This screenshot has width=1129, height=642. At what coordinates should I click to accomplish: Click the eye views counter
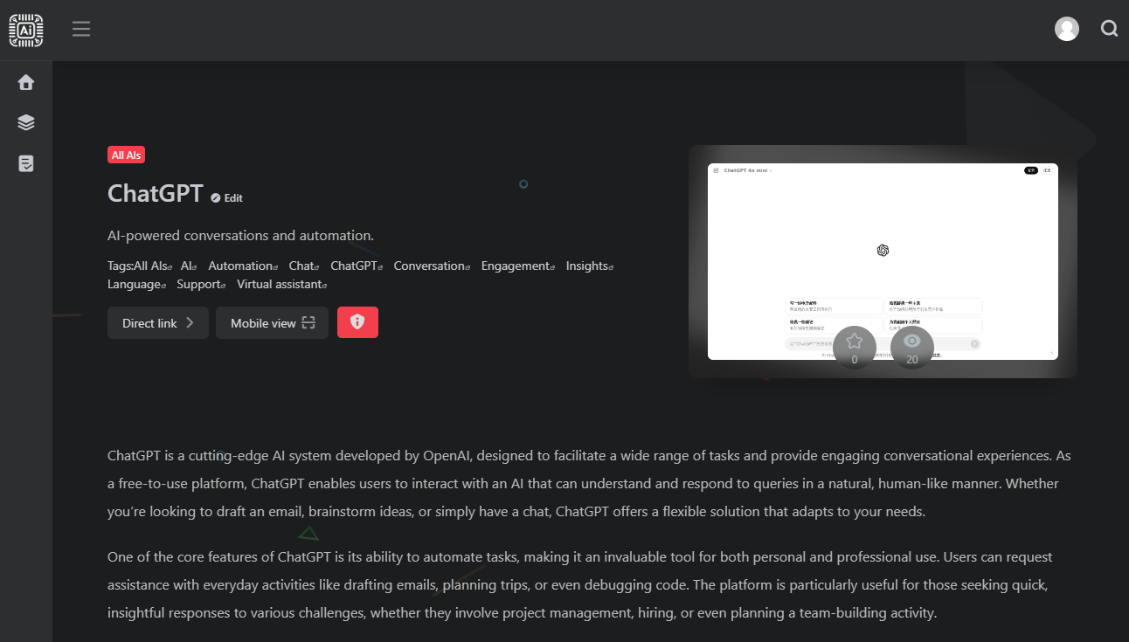click(912, 347)
